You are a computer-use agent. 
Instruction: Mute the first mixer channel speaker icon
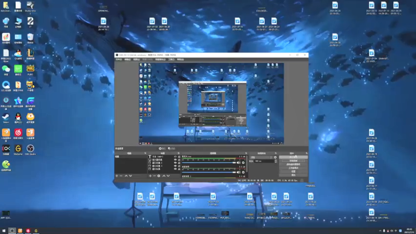[x=239, y=163]
